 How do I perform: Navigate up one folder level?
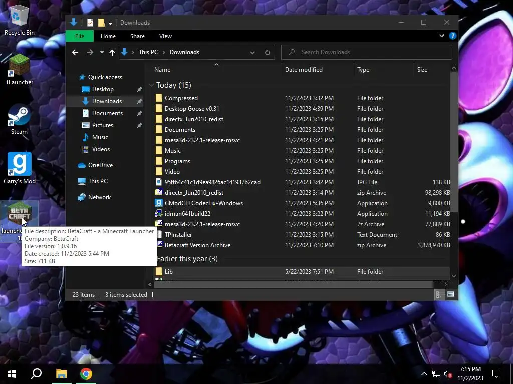pyautogui.click(x=112, y=52)
